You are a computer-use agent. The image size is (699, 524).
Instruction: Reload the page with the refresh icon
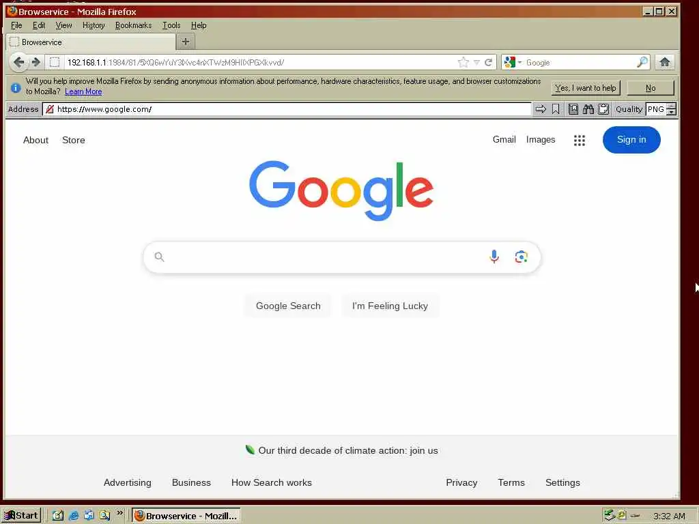489,62
